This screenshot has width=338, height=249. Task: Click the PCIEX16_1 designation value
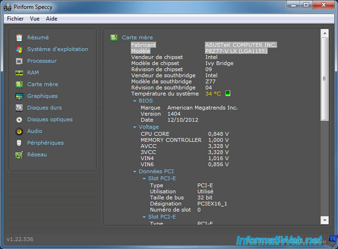click(x=212, y=204)
